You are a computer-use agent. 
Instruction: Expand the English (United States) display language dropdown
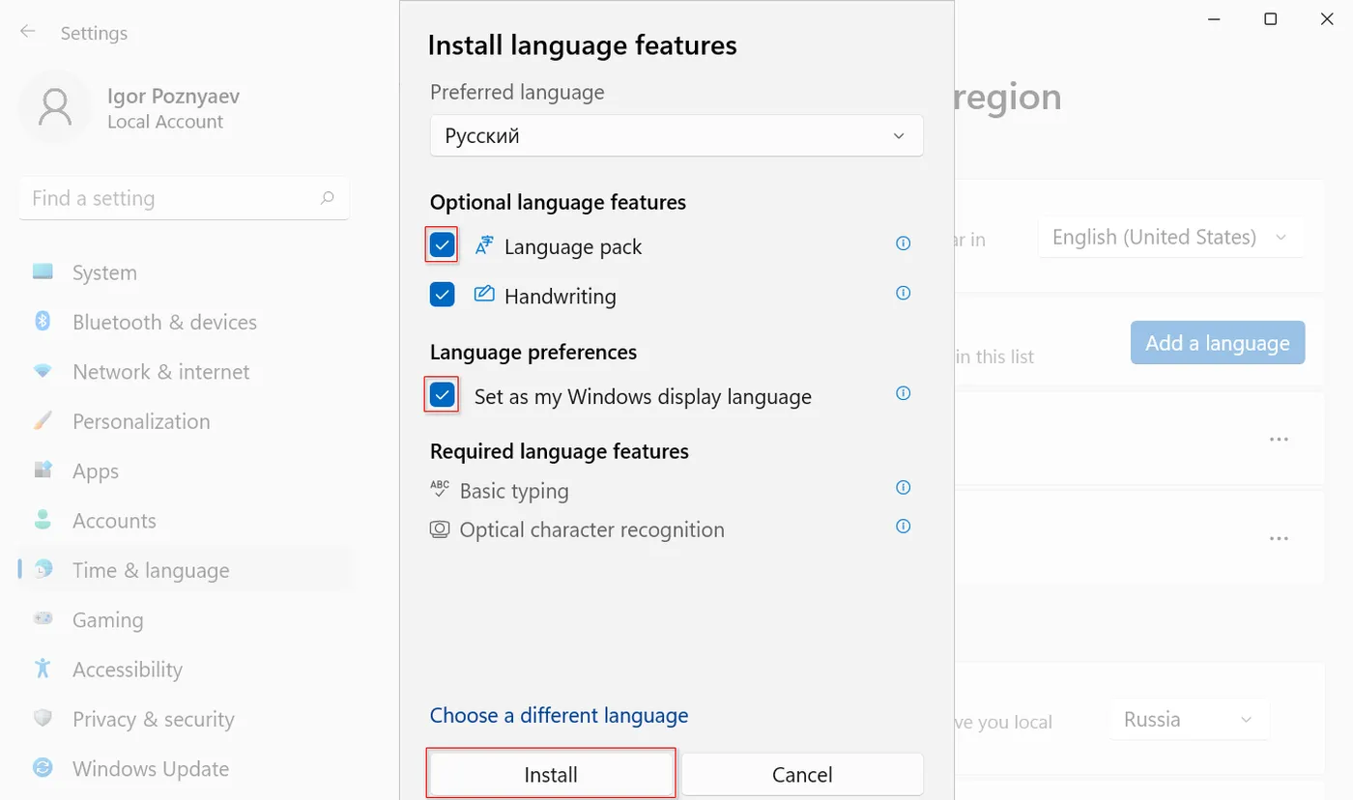(x=1170, y=237)
